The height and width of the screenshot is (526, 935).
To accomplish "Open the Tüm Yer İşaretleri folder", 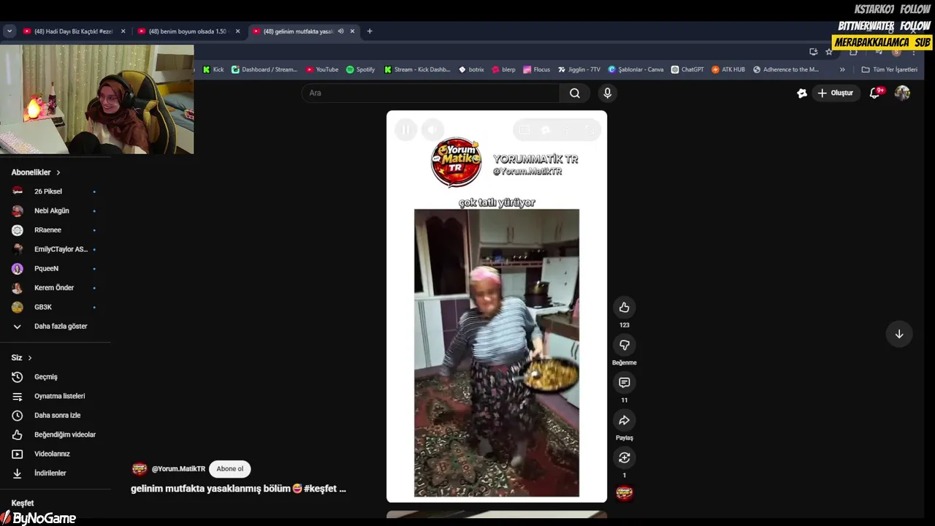I will point(889,69).
